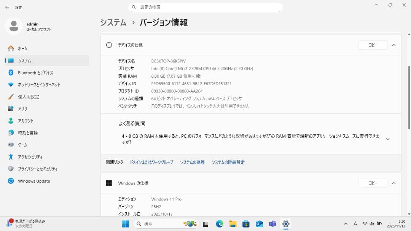Click the IME input mode A indicator
Screen dimensions: 411x231
click(x=355, y=224)
